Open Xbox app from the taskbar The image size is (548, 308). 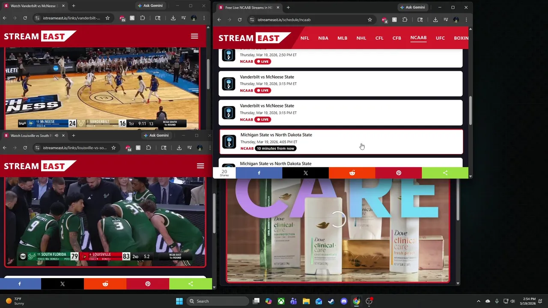(281, 301)
